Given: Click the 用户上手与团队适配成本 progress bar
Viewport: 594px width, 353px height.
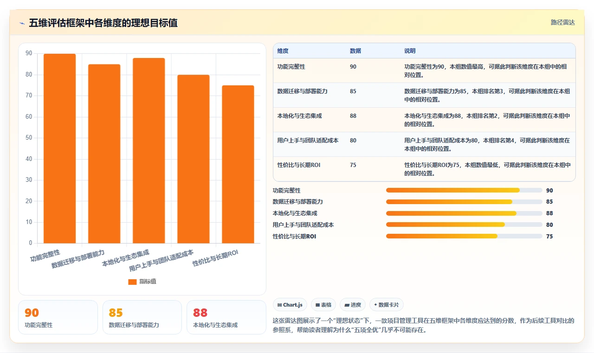Looking at the screenshot, I should pos(464,225).
